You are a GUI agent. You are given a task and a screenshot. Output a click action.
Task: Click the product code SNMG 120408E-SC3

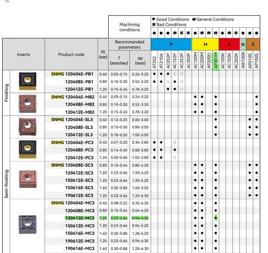pos(72,165)
